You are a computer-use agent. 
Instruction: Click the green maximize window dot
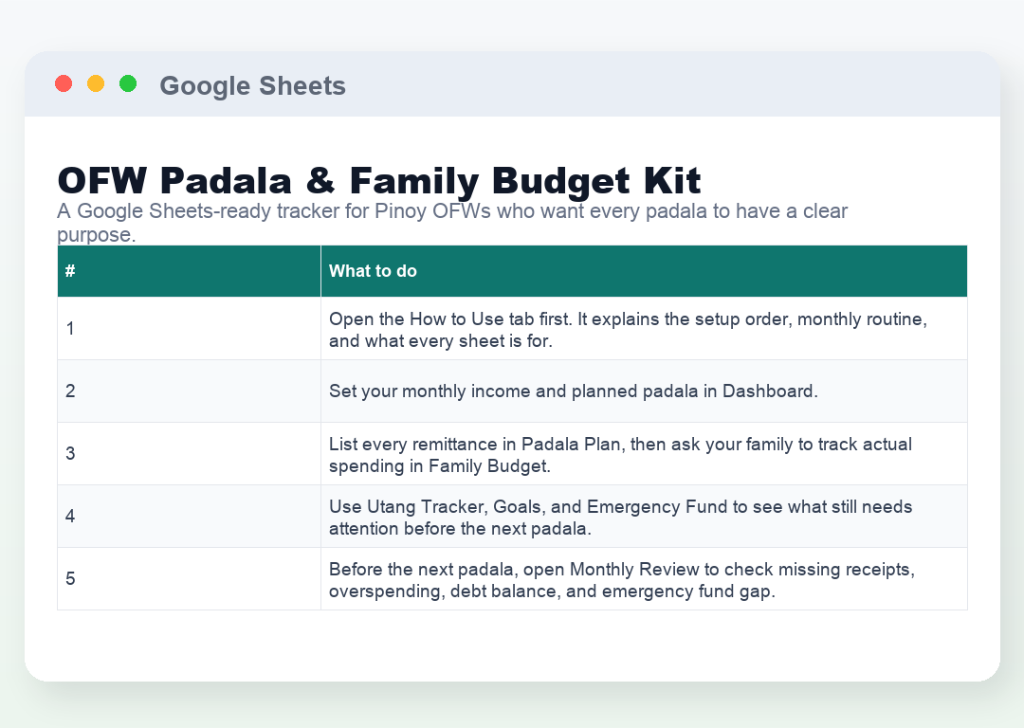tap(128, 83)
